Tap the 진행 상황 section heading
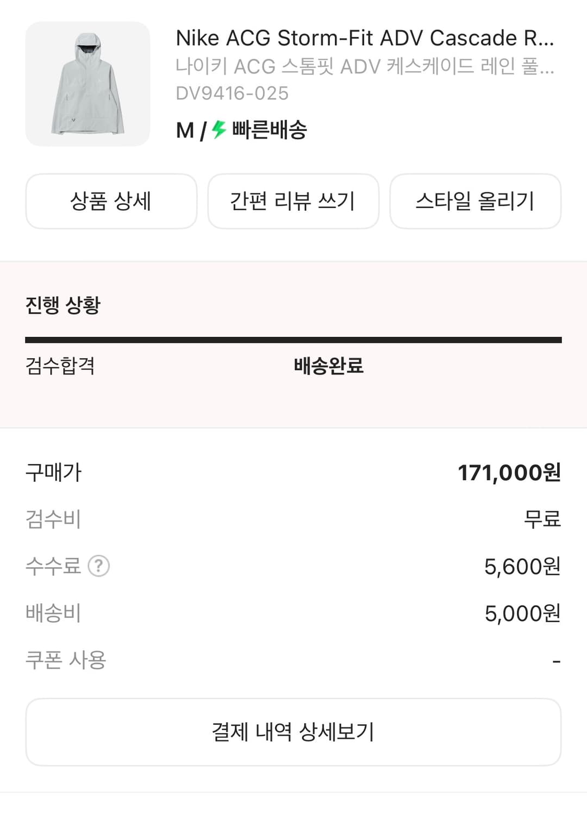 coord(63,305)
